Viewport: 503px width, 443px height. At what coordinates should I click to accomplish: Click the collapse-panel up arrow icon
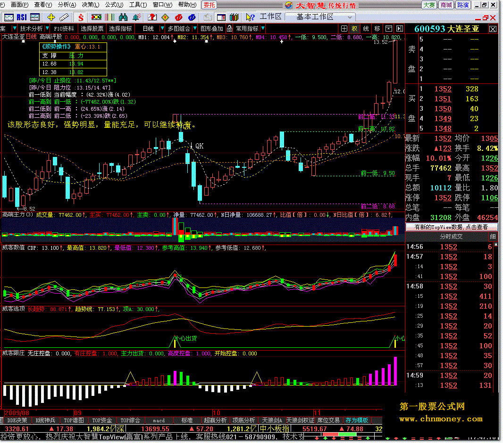tap(389, 29)
